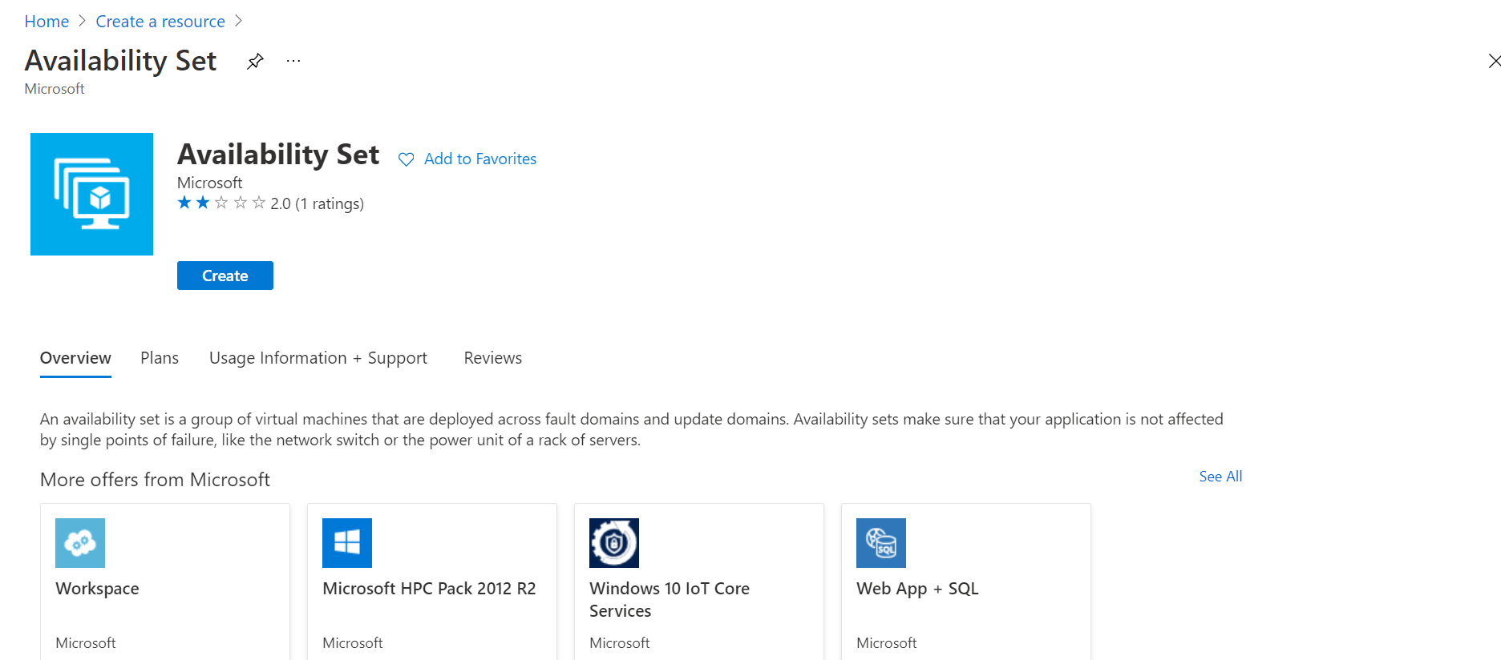Click the Workspace cloud gear icon
The width and height of the screenshot is (1501, 660).
(80, 543)
